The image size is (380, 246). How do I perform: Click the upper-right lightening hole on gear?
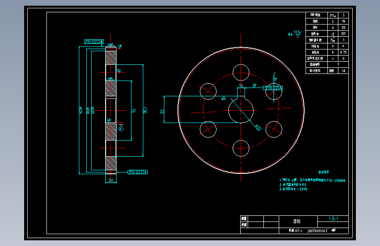point(274,91)
